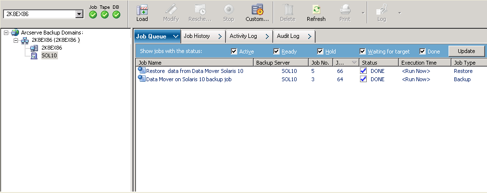
Task: Toggle the Active status checkbox
Action: 234,51
